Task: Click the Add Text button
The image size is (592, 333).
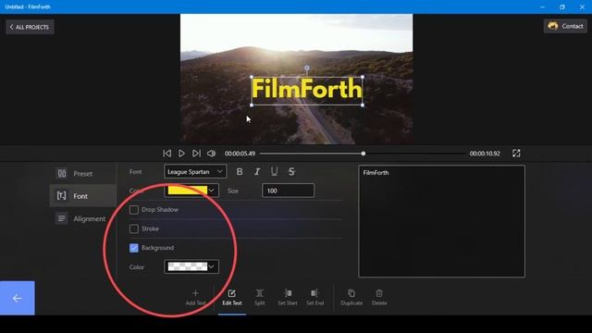Action: [x=195, y=298]
